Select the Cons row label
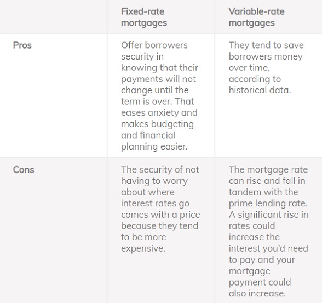This screenshot has width=322, height=303. 24,170
